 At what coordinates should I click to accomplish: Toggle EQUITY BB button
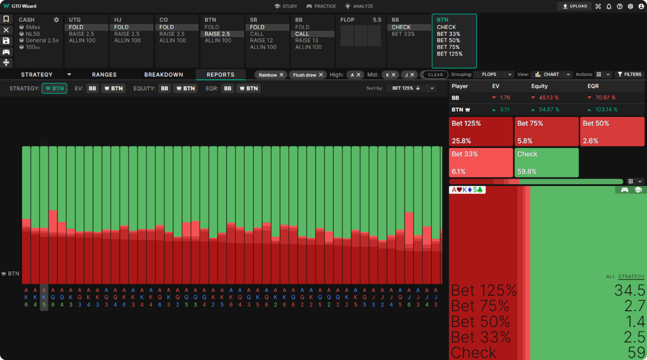pos(164,88)
